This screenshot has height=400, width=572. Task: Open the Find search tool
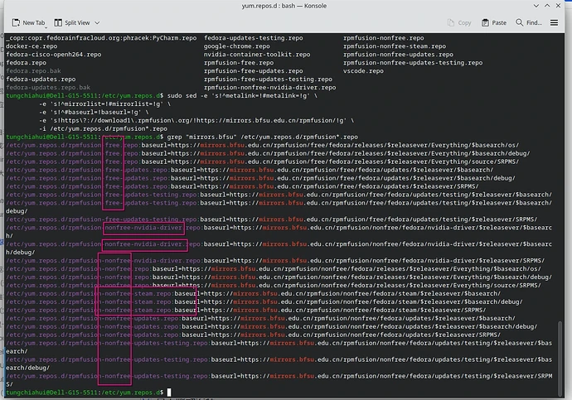pyautogui.click(x=531, y=23)
